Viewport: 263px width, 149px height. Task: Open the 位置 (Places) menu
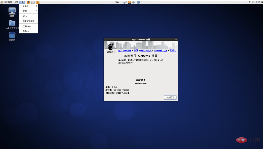(16, 2)
